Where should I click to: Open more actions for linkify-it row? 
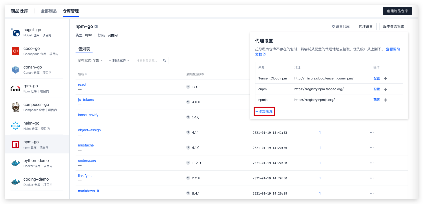point(372,178)
